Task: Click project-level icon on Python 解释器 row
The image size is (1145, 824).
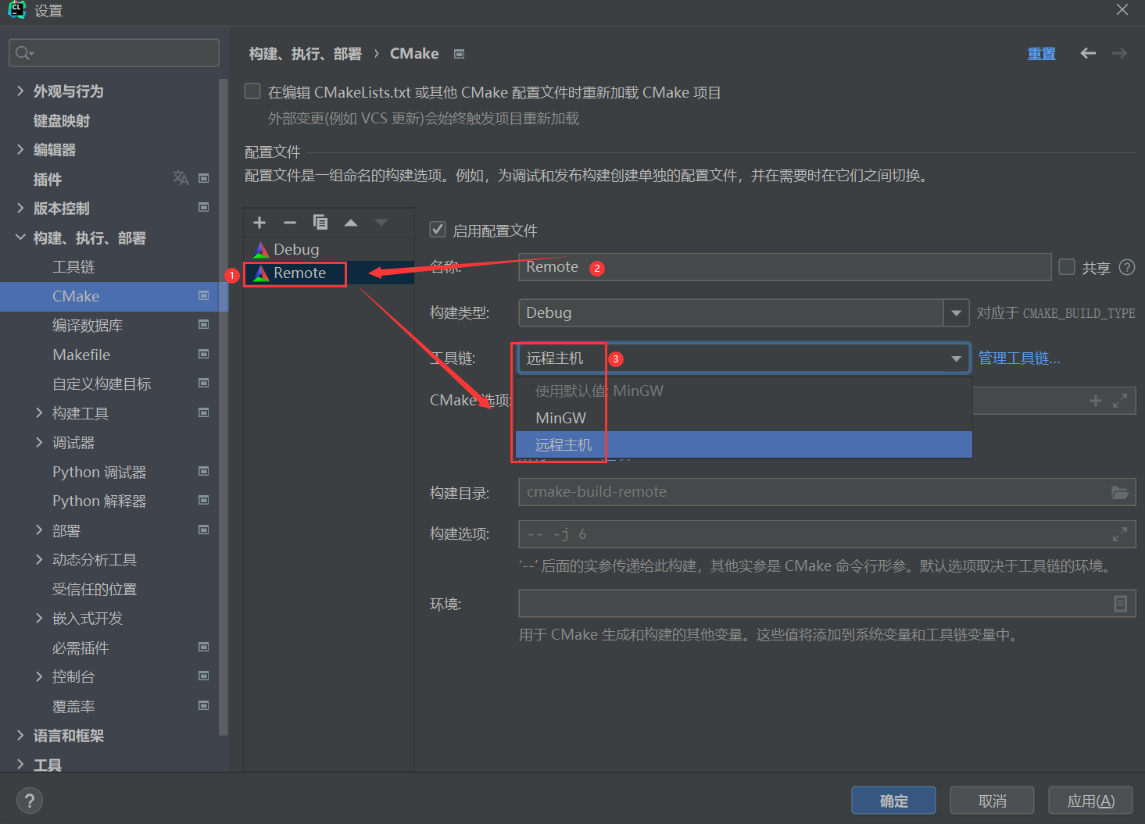Action: click(204, 500)
